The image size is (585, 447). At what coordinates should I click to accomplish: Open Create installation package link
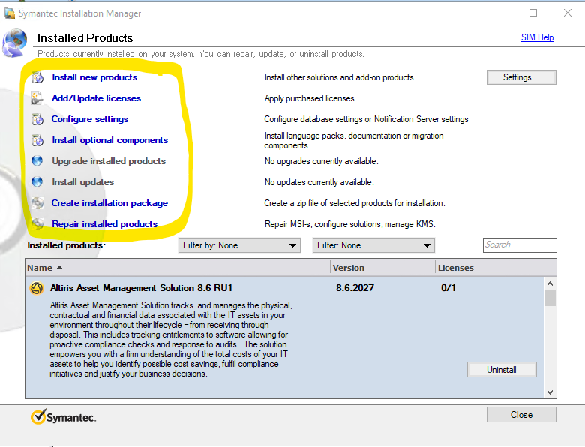[109, 203]
